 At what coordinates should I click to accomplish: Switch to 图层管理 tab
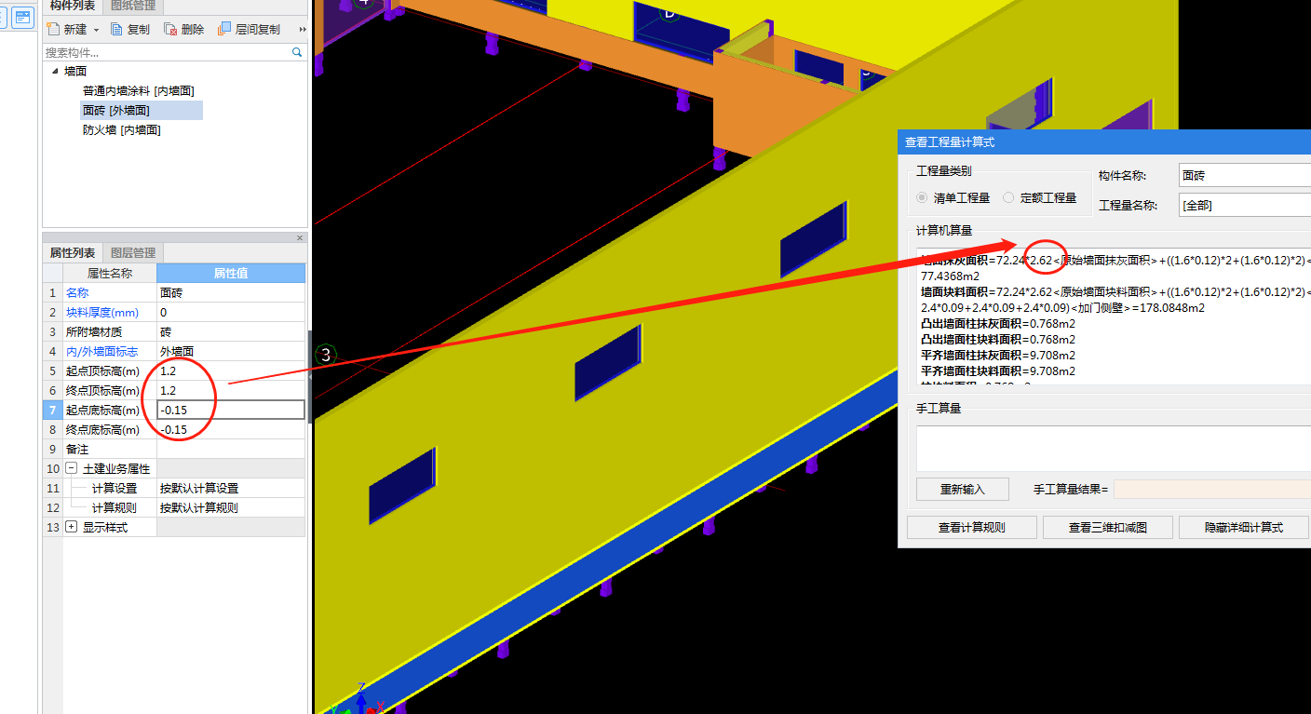pyautogui.click(x=133, y=253)
